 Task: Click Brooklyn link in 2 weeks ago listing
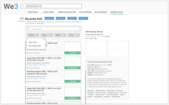tap(43, 78)
